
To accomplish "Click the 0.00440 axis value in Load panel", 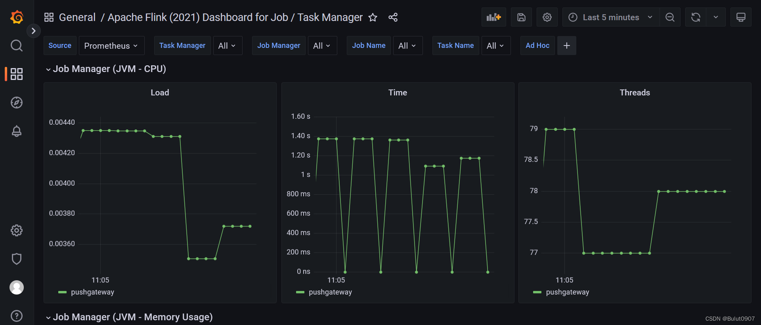I will pos(62,122).
